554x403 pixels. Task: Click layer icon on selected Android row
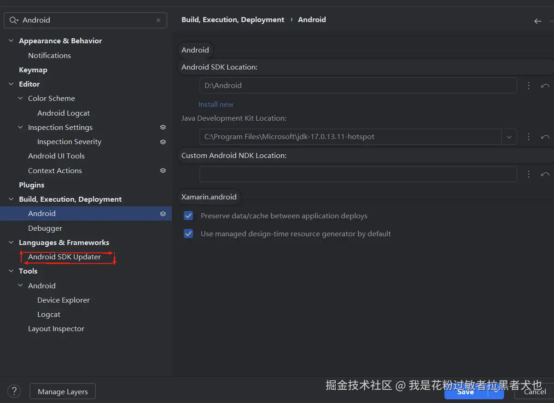(x=163, y=214)
